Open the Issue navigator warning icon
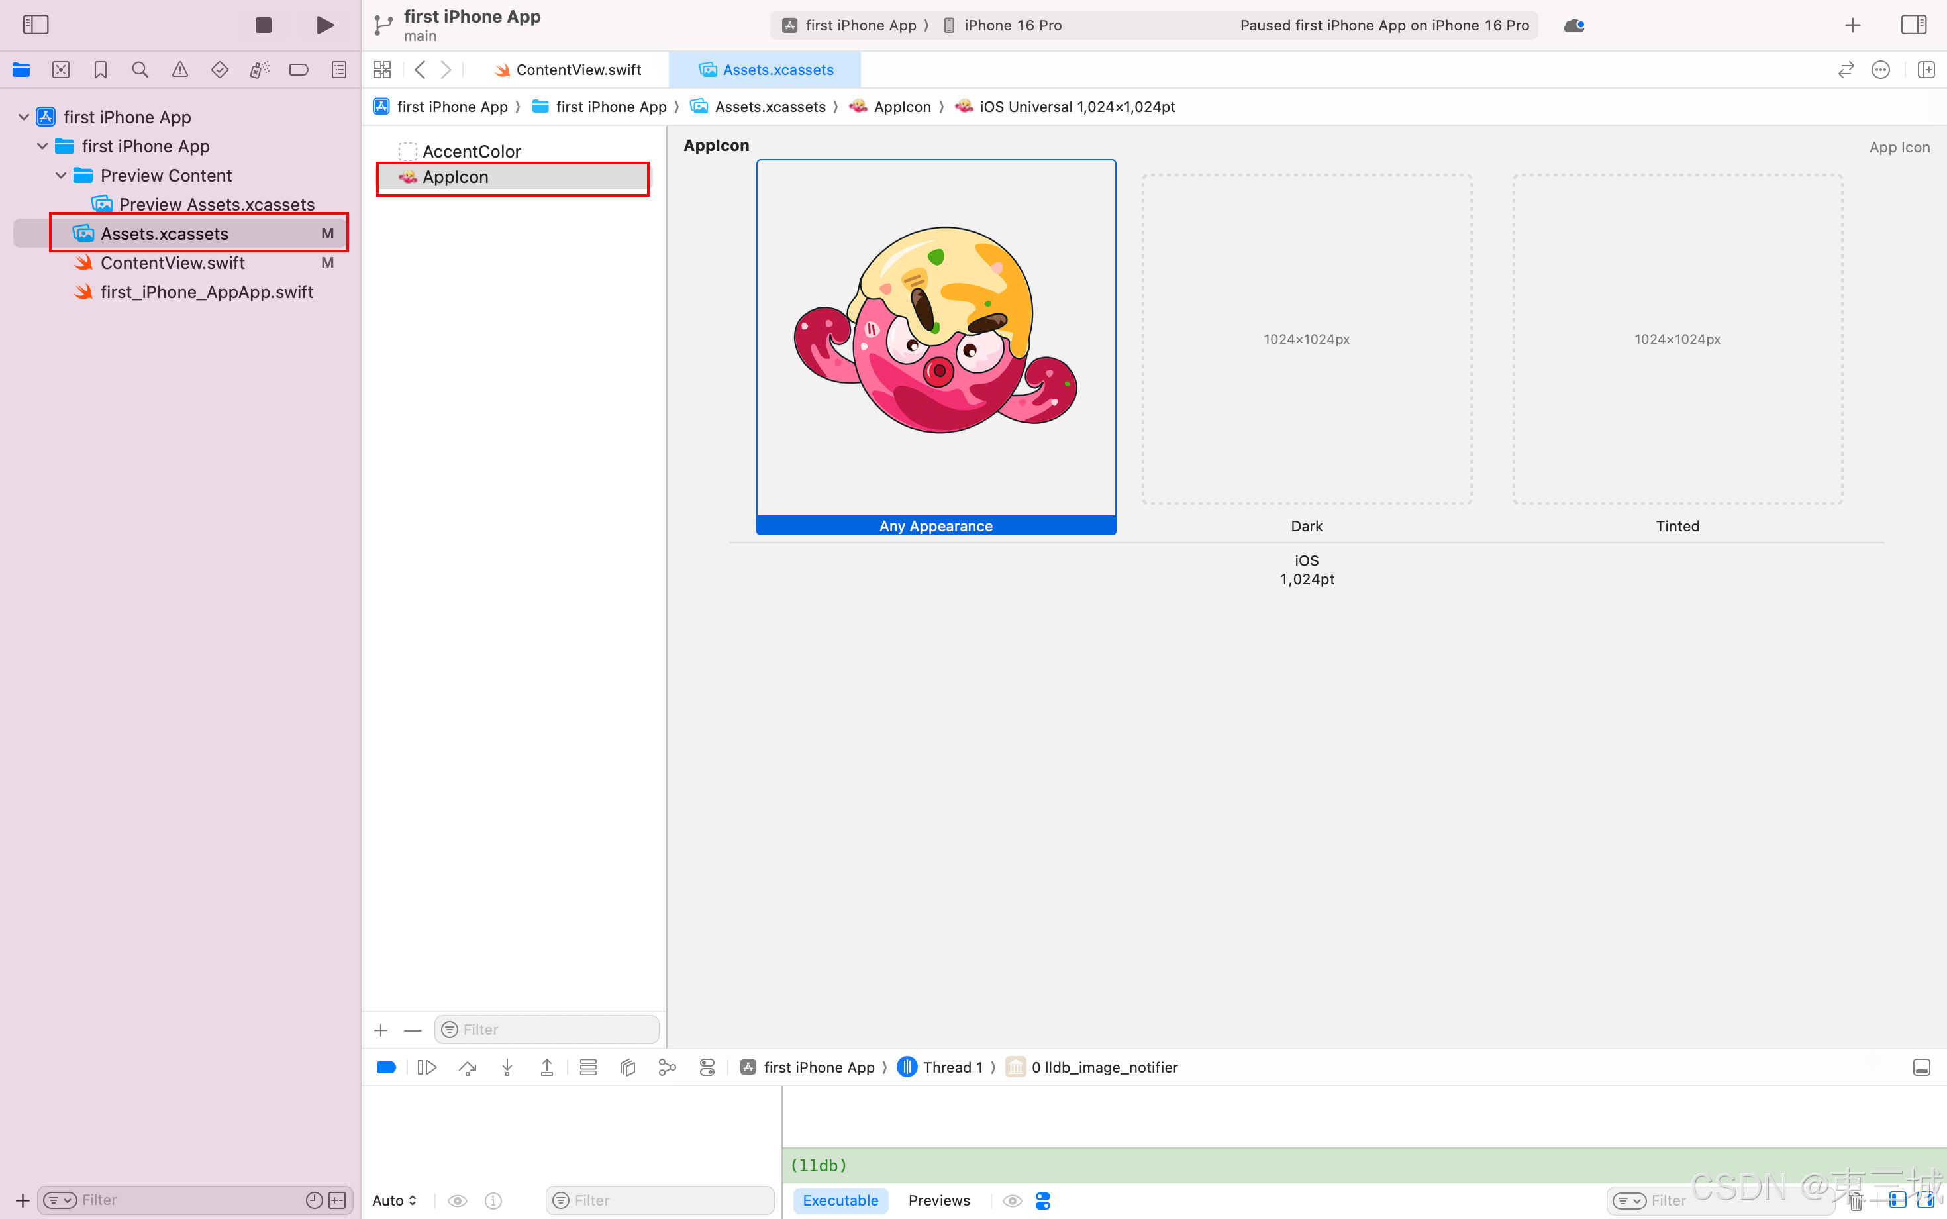1947x1219 pixels. pos(179,70)
